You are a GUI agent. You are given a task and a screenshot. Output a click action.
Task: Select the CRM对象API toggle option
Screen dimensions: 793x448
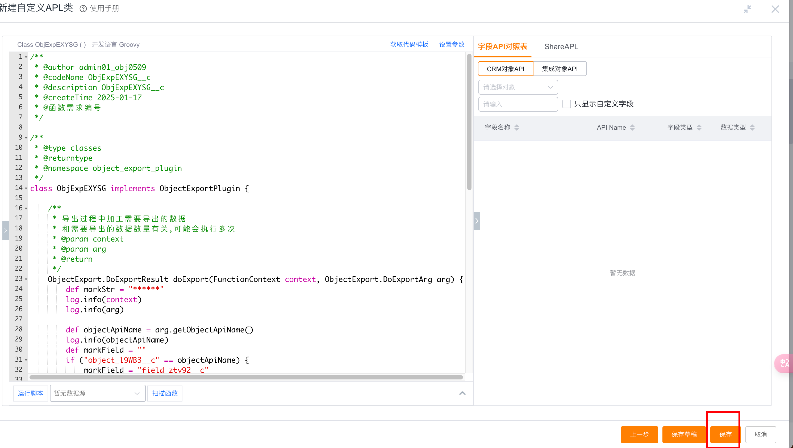505,69
